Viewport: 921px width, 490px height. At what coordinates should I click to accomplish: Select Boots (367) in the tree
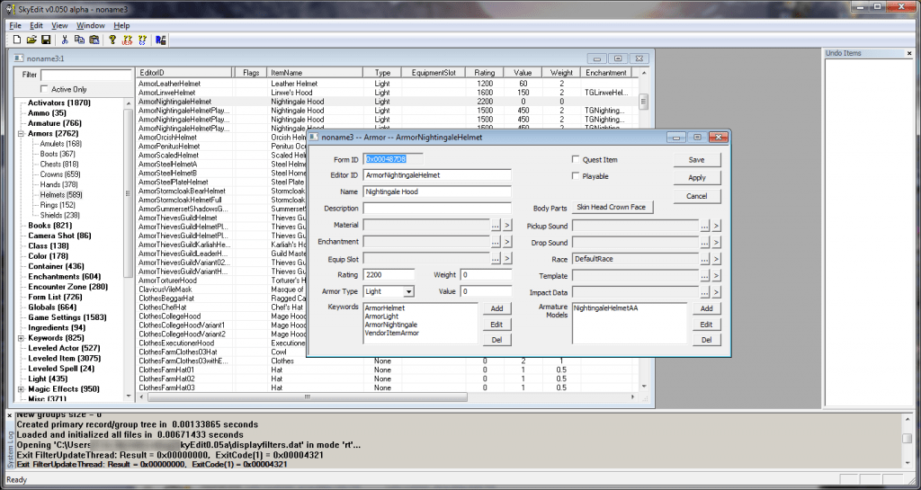(x=58, y=154)
